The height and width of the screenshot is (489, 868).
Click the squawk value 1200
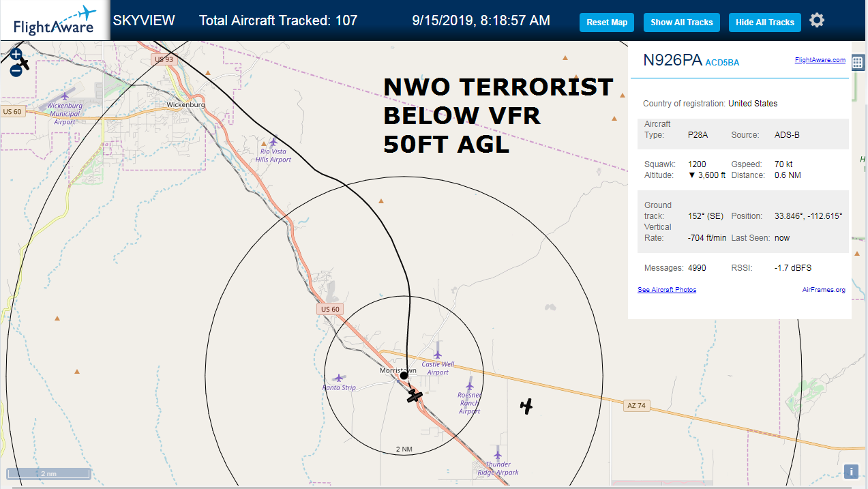pos(697,164)
